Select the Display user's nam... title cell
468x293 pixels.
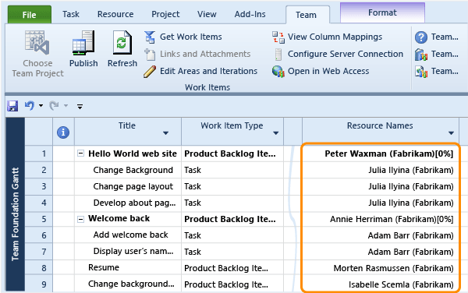point(128,251)
